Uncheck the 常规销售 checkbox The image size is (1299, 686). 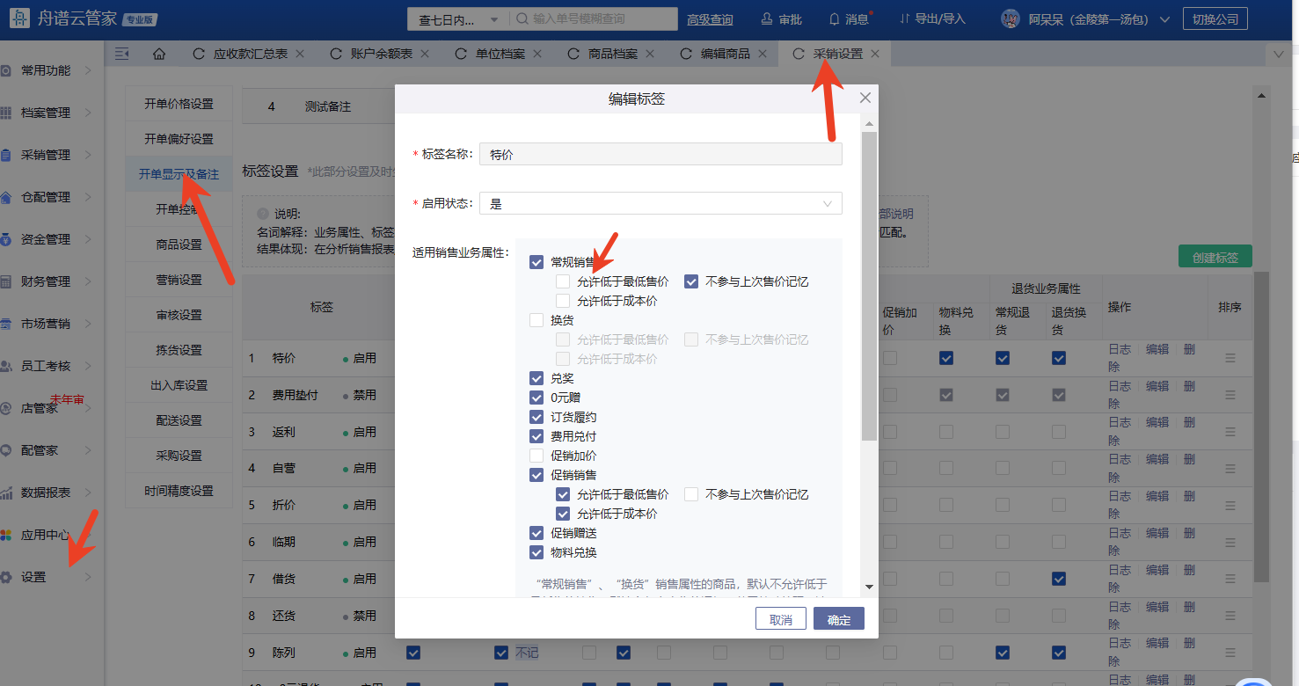point(536,262)
